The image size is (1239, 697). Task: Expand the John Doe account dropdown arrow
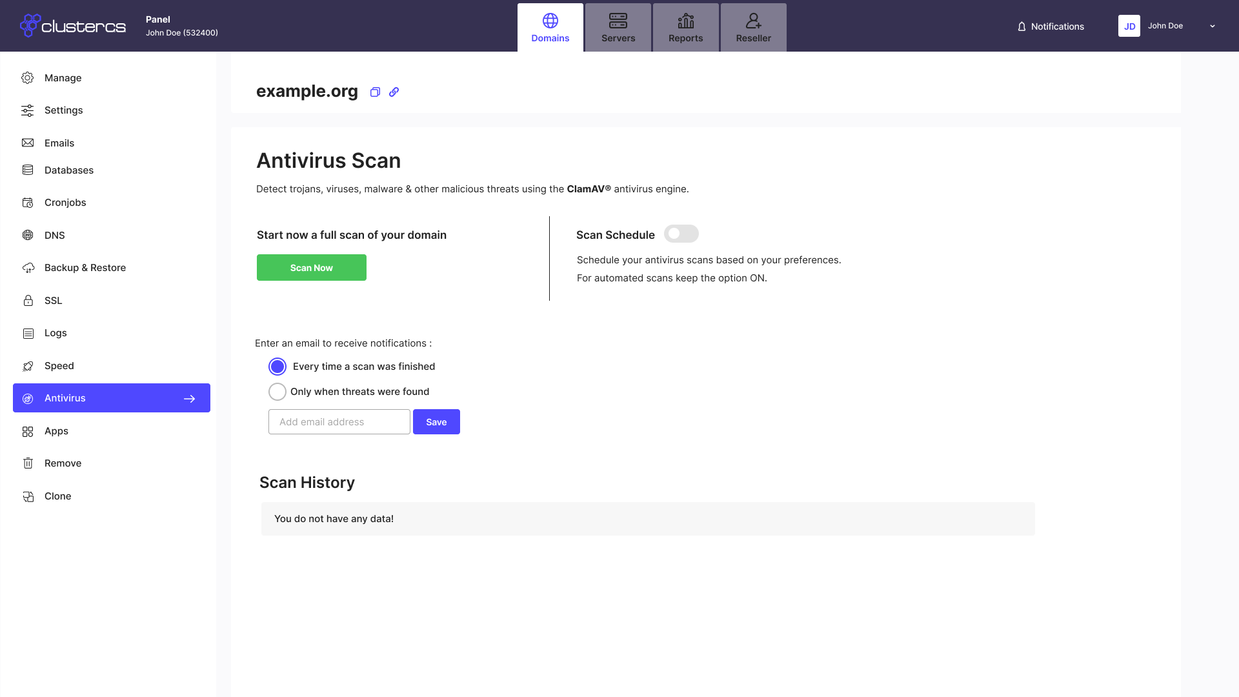[1213, 26]
